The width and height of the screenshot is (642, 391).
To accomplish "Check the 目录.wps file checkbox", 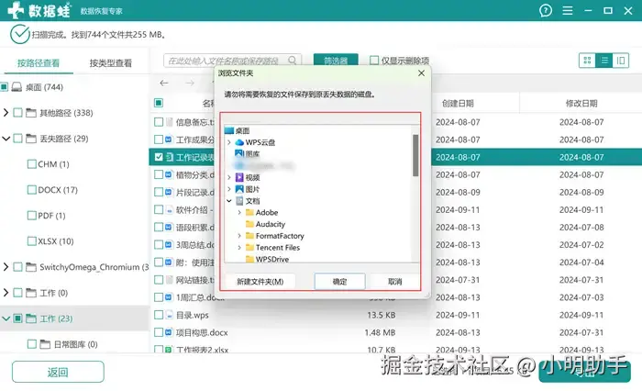I will coord(159,315).
